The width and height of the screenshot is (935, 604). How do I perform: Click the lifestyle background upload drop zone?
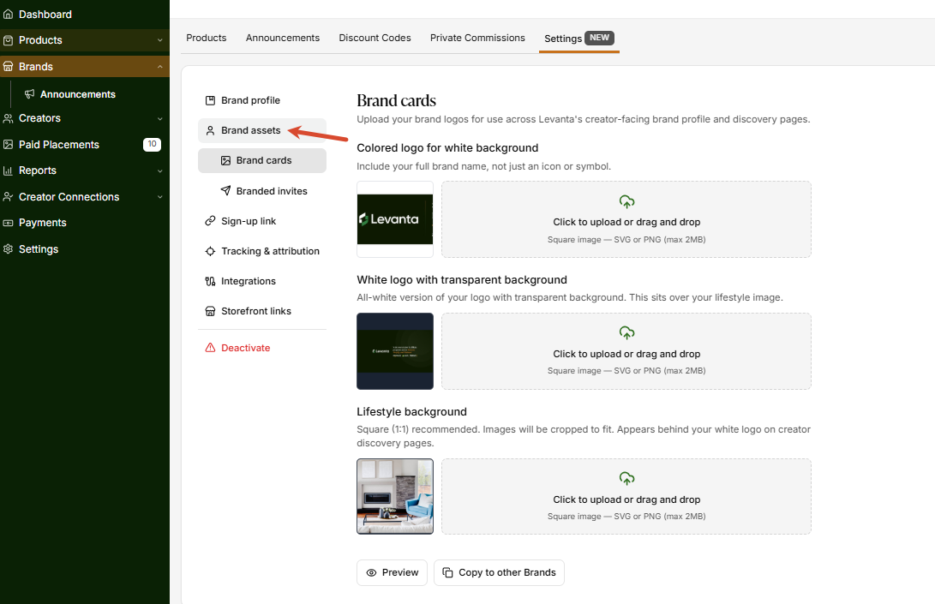[626, 496]
